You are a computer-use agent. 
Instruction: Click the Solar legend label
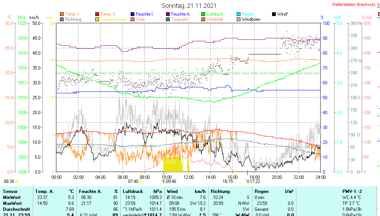(x=140, y=19)
